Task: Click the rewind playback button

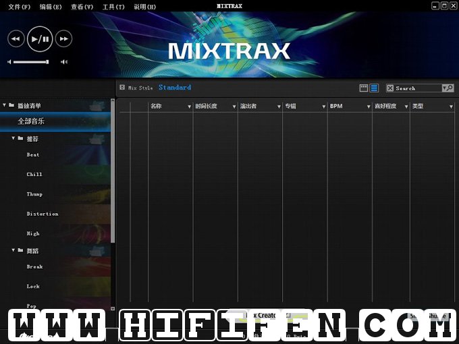Action: 16,38
